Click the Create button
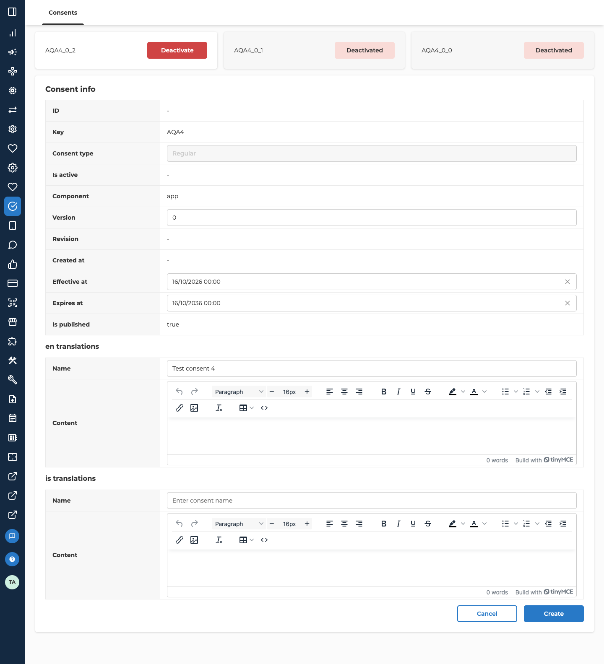 (x=554, y=614)
